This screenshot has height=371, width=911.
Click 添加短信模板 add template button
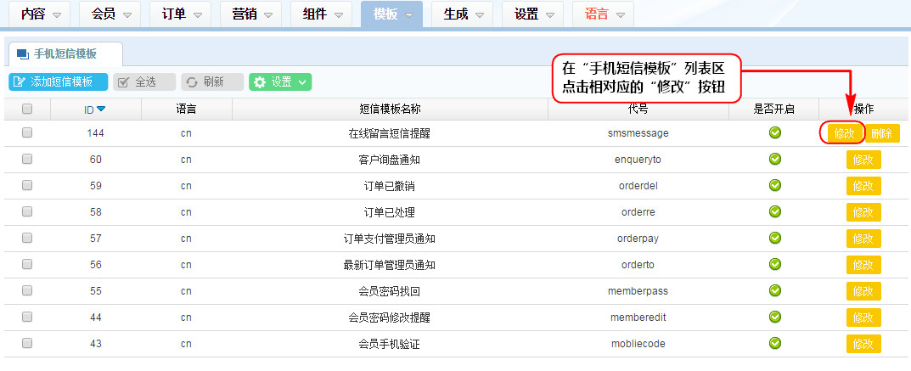pos(58,82)
